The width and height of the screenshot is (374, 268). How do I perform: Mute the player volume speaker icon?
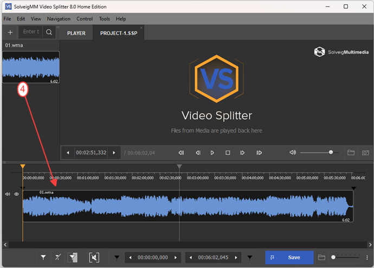click(x=293, y=153)
